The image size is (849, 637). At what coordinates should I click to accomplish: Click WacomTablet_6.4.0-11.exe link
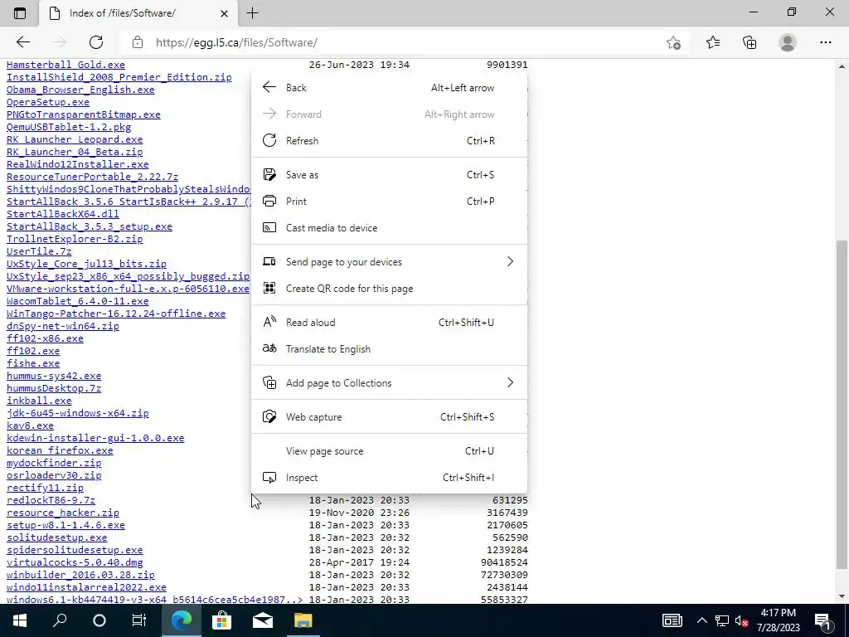[x=77, y=302]
